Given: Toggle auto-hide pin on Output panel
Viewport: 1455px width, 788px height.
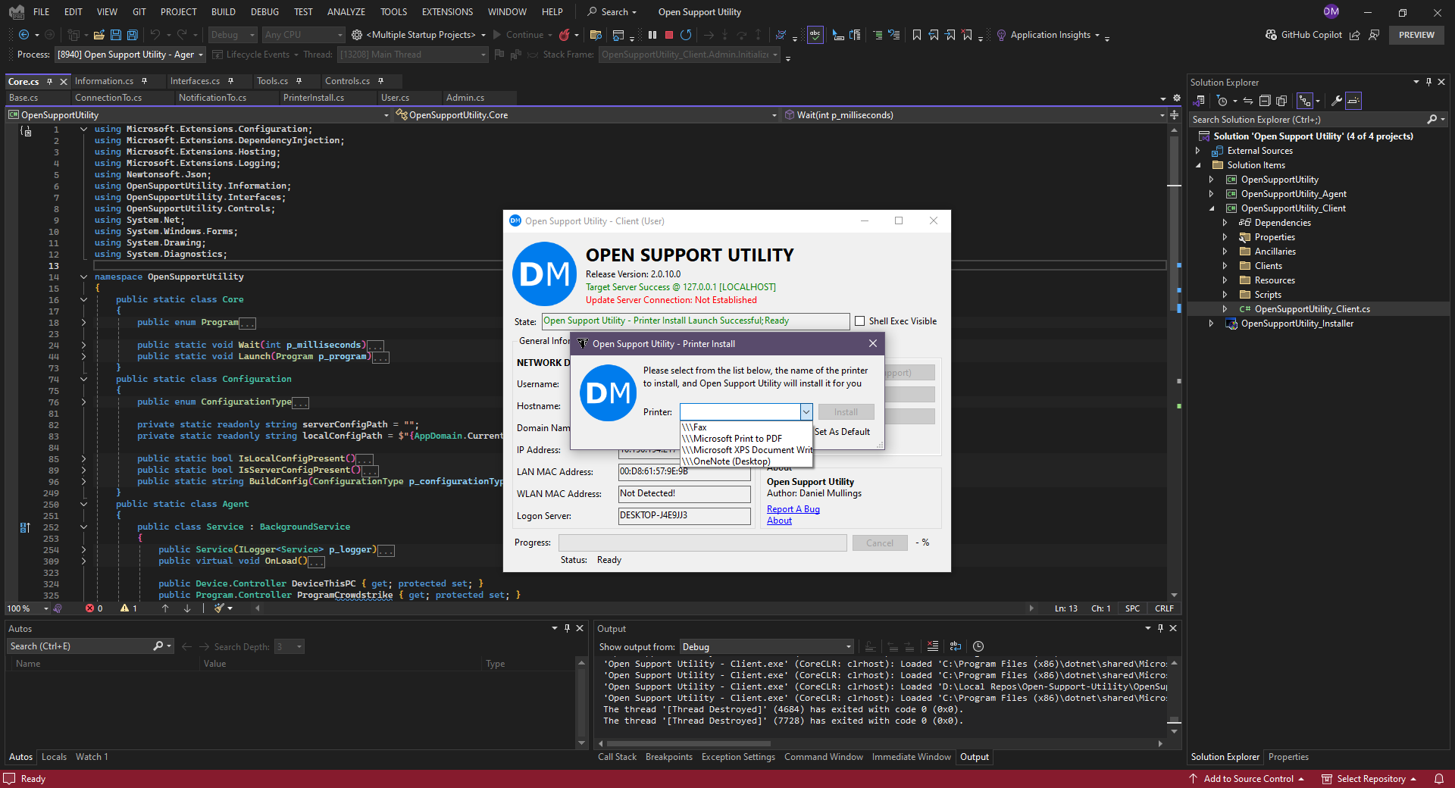Looking at the screenshot, I should (x=1160, y=628).
